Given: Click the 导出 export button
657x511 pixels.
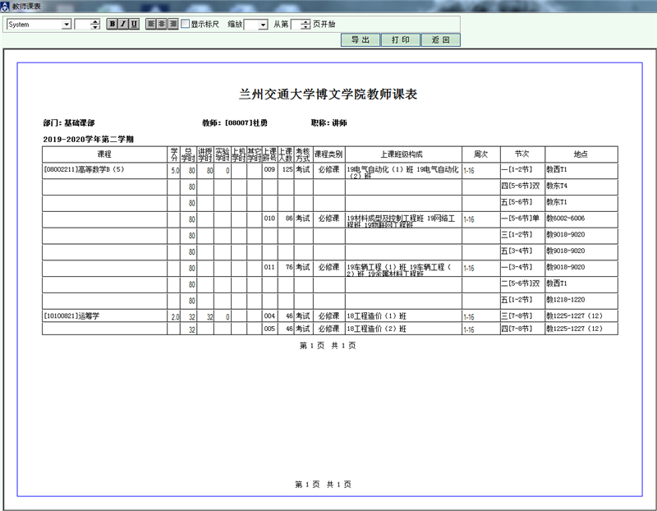Looking at the screenshot, I should click(360, 39).
